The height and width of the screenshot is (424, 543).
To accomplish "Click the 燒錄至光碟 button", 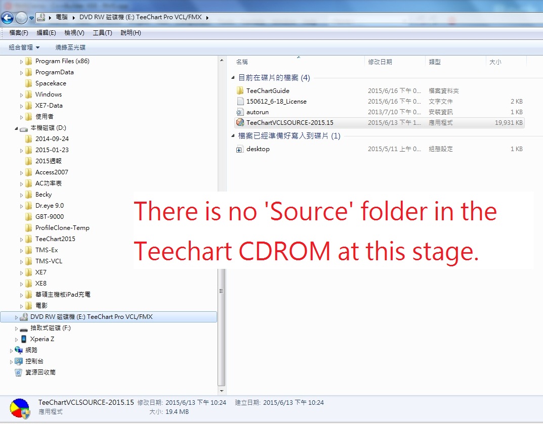I will click(x=70, y=48).
